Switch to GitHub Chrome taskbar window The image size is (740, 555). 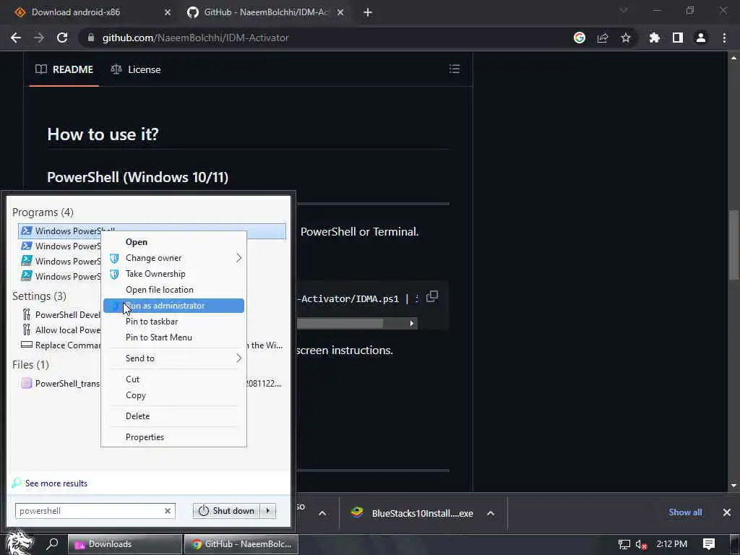(x=240, y=544)
